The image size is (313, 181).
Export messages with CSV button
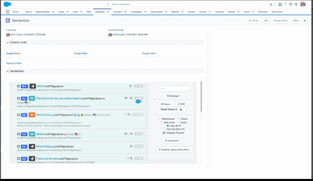pos(181,104)
